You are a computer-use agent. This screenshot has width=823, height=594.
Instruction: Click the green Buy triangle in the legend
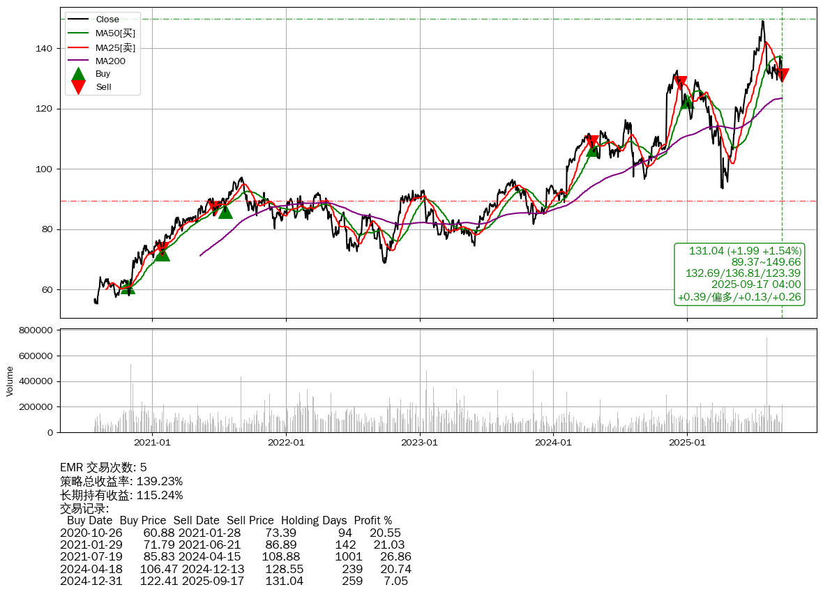[x=79, y=75]
